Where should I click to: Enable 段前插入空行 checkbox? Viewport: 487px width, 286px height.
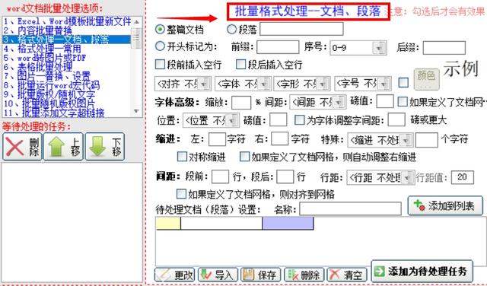pyautogui.click(x=160, y=65)
